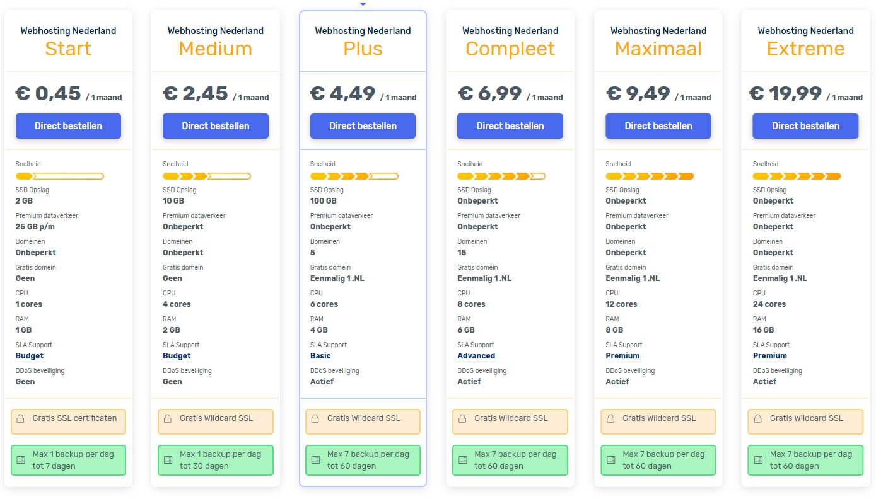The height and width of the screenshot is (499, 876).
Task: Click the Compleet plan title
Action: pyautogui.click(x=510, y=49)
